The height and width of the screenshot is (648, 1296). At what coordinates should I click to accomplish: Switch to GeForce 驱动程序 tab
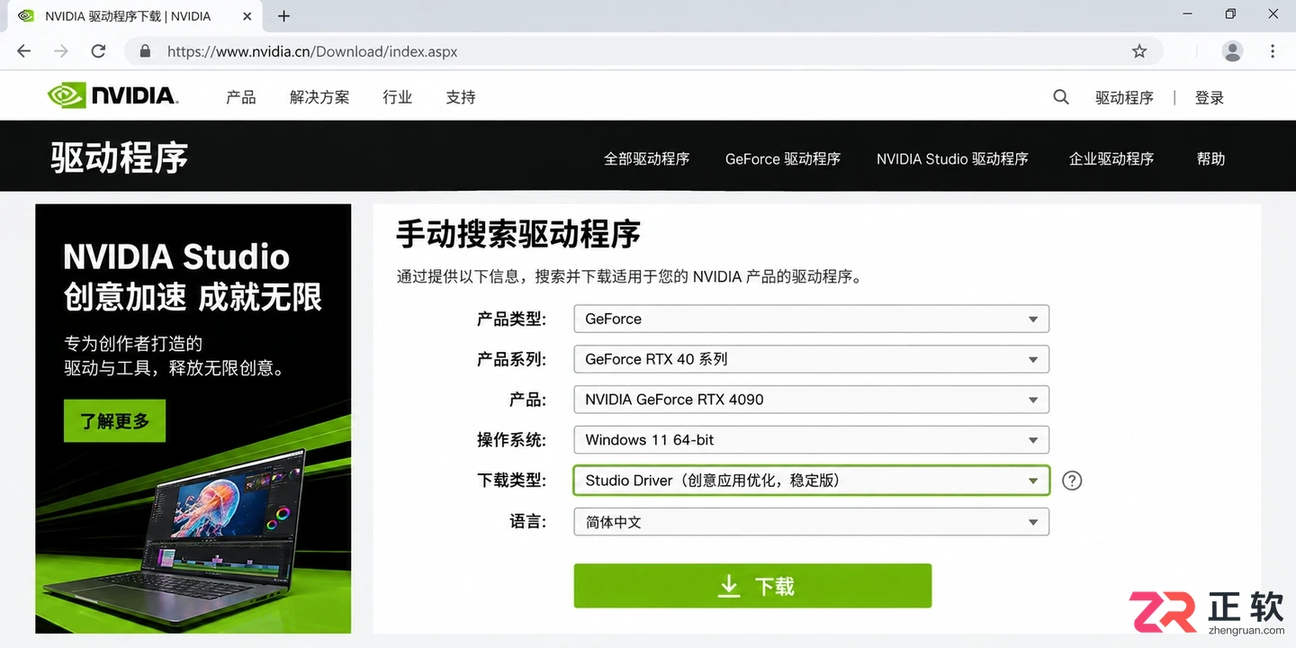pyautogui.click(x=783, y=159)
